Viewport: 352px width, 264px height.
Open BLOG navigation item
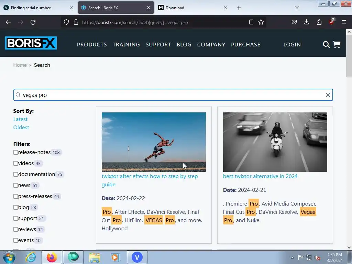[x=184, y=44]
